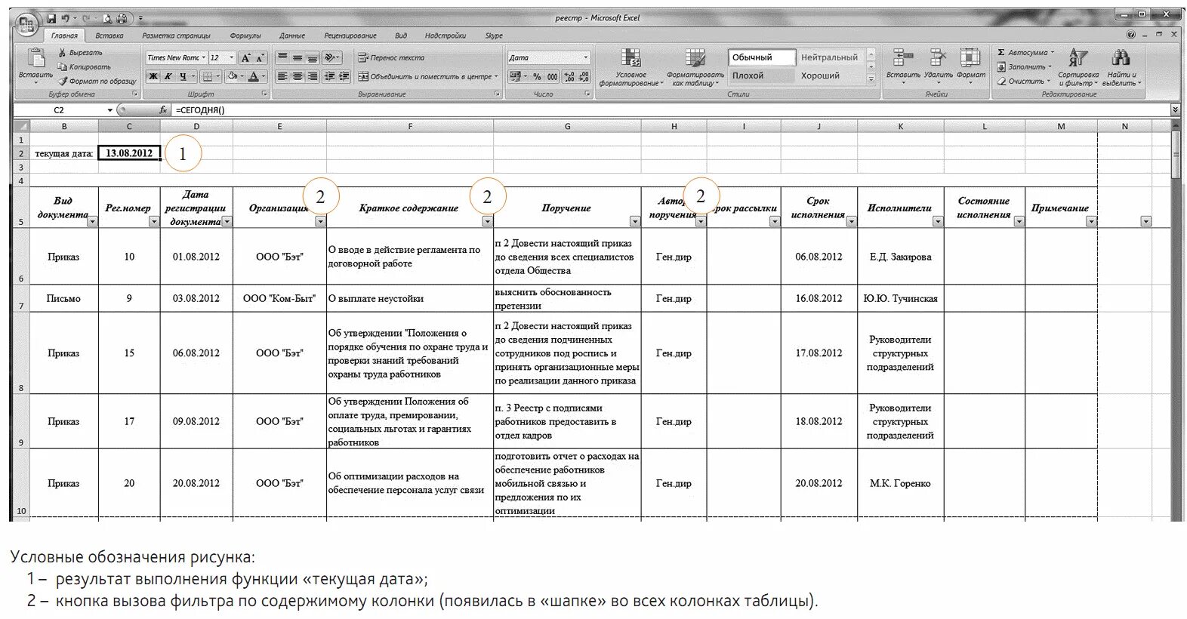Open the Дата number format dropdown
This screenshot has width=1187, height=619.
585,57
